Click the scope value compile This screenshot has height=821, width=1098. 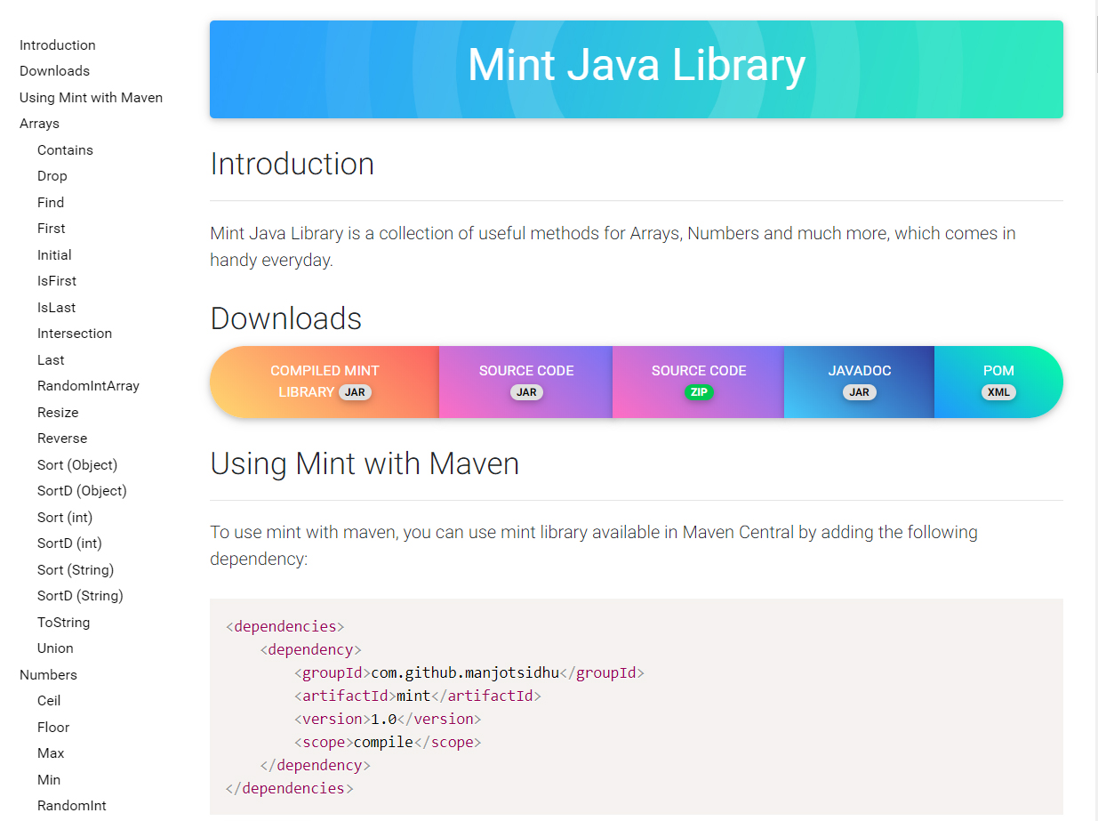click(383, 742)
